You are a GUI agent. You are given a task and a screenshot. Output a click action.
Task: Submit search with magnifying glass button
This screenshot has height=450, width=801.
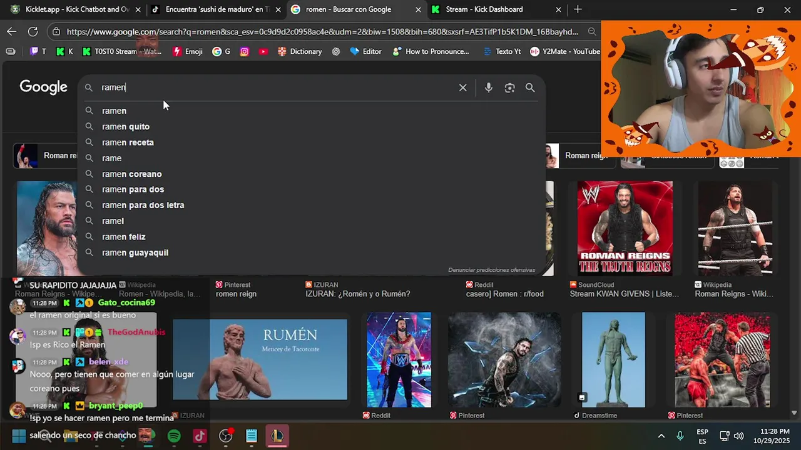[530, 87]
